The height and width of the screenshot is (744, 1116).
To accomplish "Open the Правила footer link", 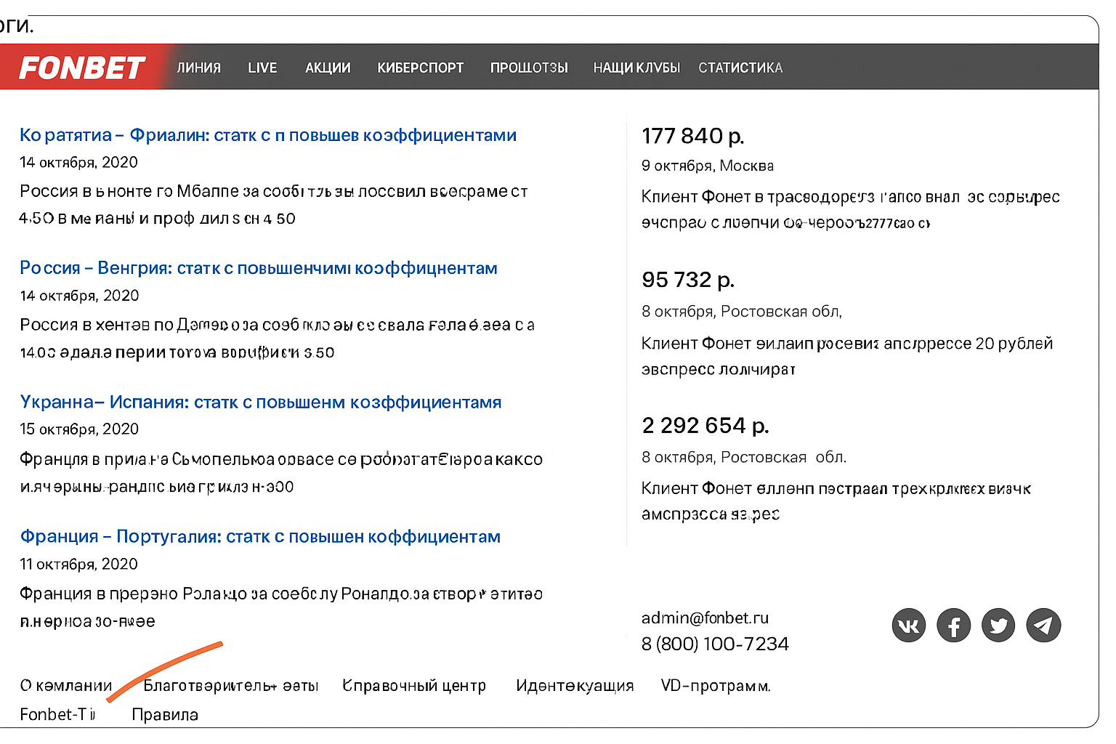I will [x=165, y=715].
